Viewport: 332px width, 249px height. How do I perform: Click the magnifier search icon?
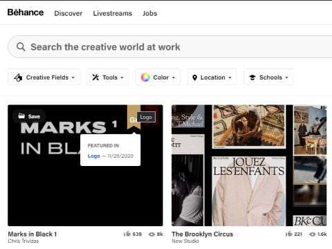(x=21, y=47)
